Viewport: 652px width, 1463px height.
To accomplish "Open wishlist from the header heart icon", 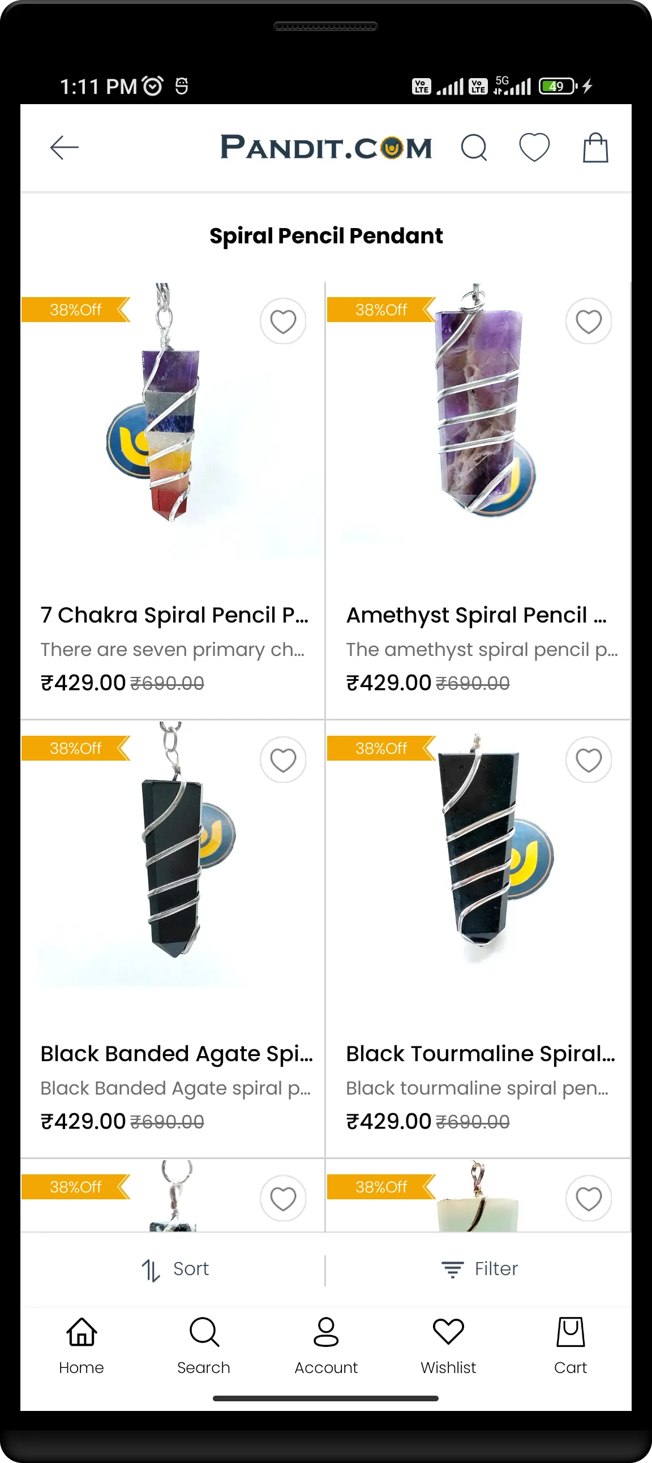I will click(534, 148).
